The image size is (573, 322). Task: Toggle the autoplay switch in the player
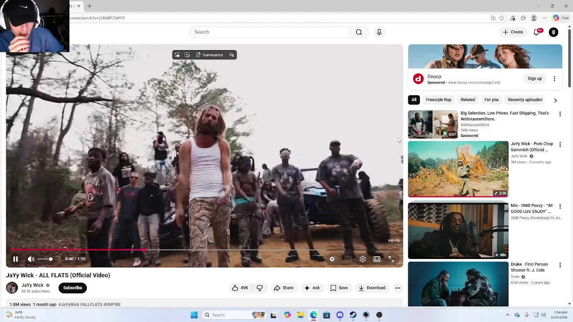click(x=332, y=259)
